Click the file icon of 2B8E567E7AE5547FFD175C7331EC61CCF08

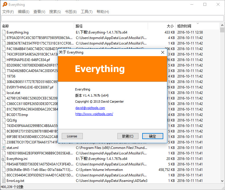point(4,43)
